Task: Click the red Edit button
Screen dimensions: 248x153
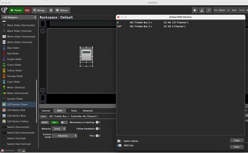Action: [x=27, y=10]
